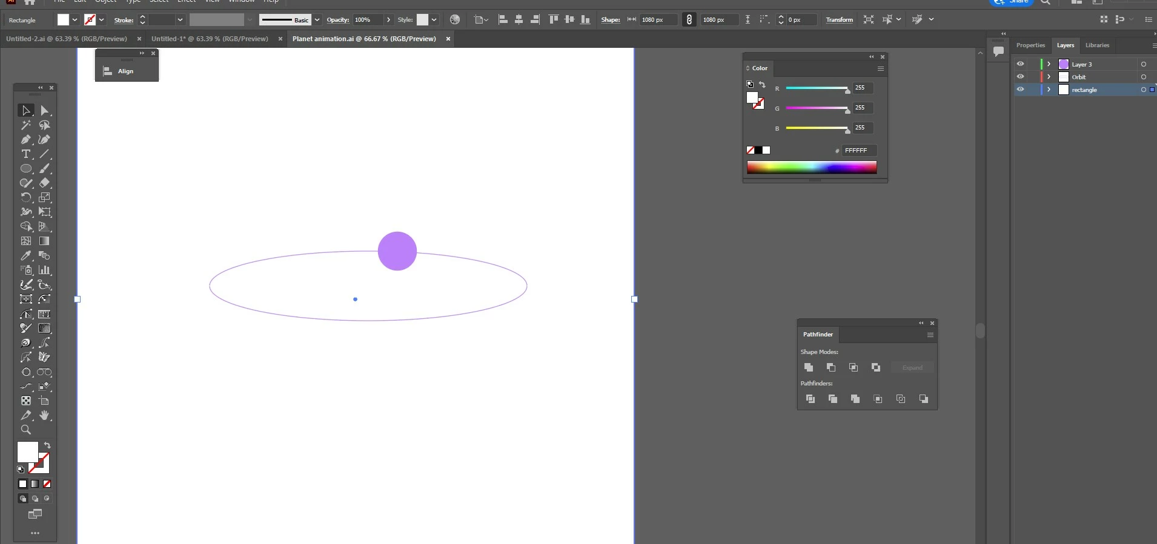
Task: Select the Magic Wand tool
Action: coord(25,125)
